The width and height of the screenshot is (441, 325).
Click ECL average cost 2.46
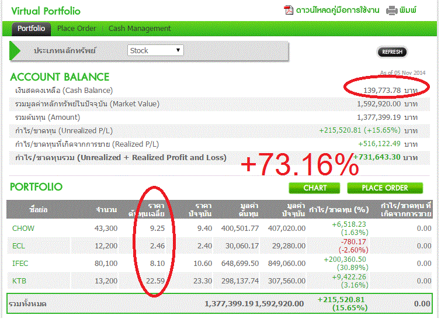tap(157, 246)
